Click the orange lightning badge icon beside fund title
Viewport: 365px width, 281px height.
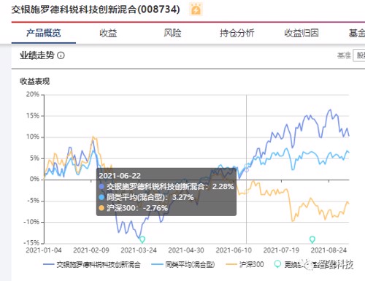pyautogui.click(x=196, y=9)
